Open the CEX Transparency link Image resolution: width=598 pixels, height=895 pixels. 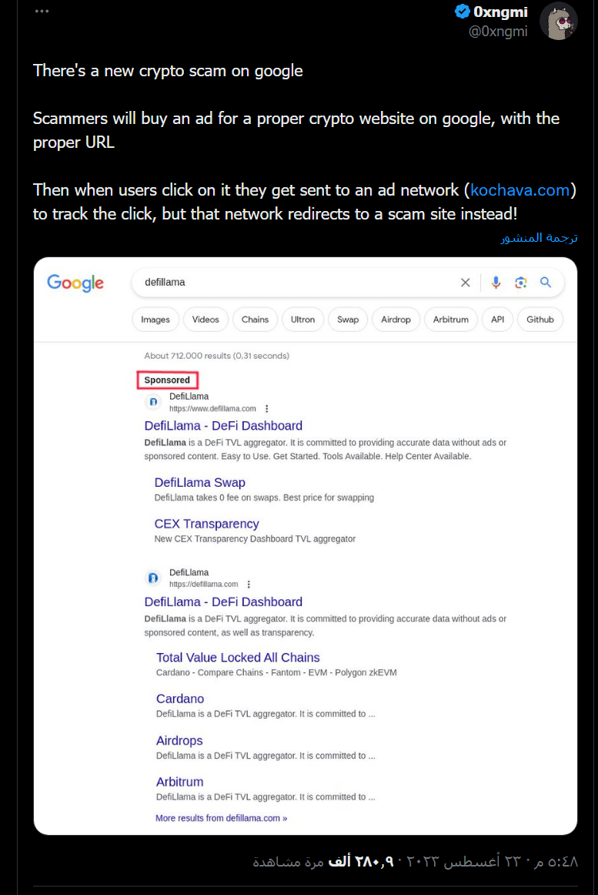click(206, 524)
